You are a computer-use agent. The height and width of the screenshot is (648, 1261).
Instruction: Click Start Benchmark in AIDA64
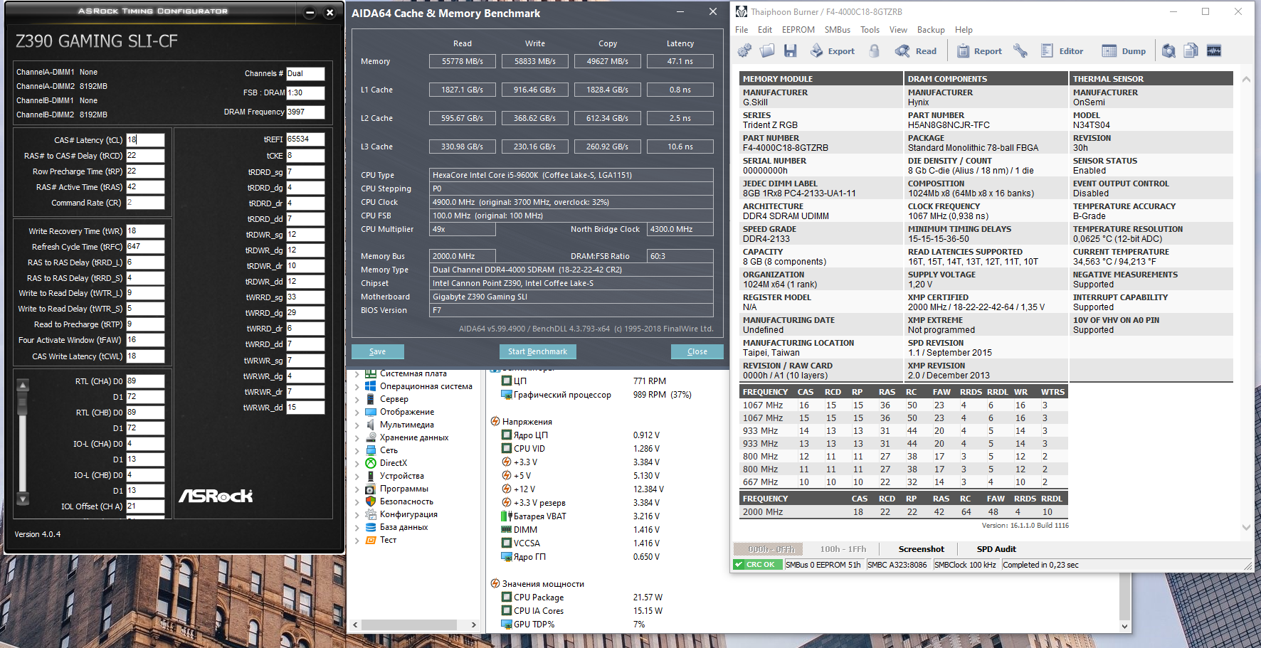click(x=537, y=351)
